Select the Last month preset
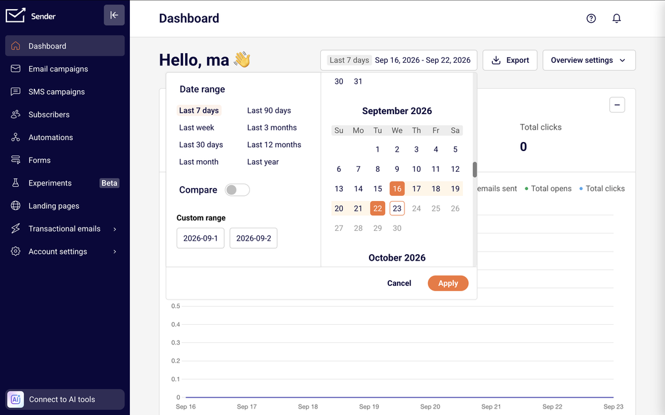This screenshot has height=415, width=665. tap(199, 161)
